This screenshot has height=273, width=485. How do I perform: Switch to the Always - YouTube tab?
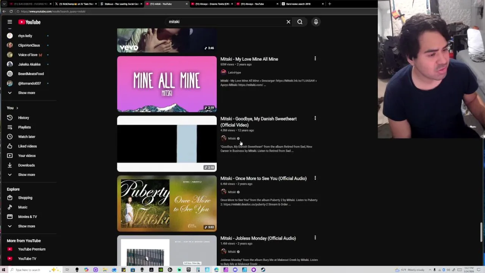(257, 4)
